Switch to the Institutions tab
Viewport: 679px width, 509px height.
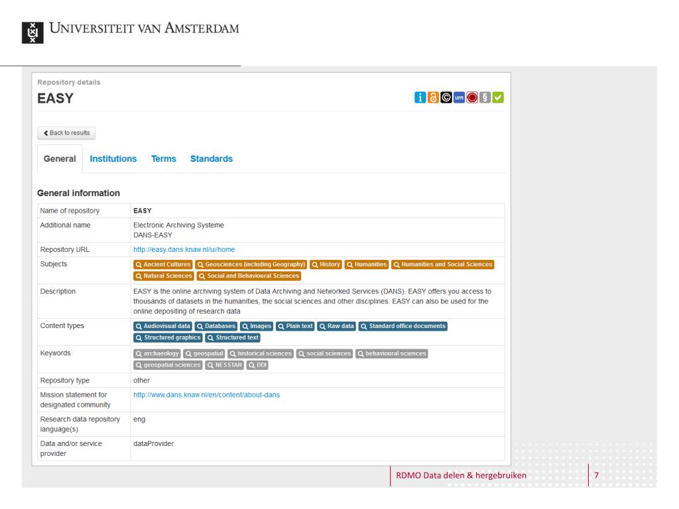(113, 159)
